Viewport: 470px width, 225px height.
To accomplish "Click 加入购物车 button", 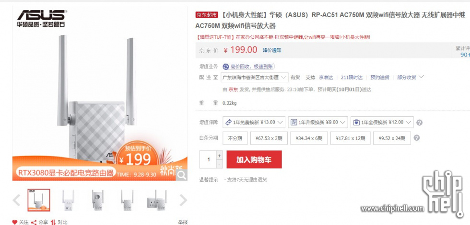I will 254,159.
